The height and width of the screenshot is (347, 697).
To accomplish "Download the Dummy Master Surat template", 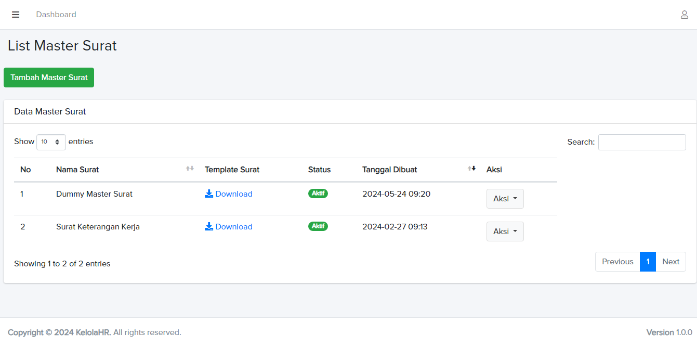I will tap(233, 194).
